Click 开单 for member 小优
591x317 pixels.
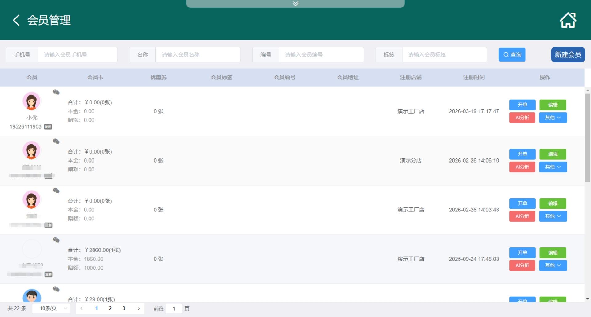[x=522, y=105]
